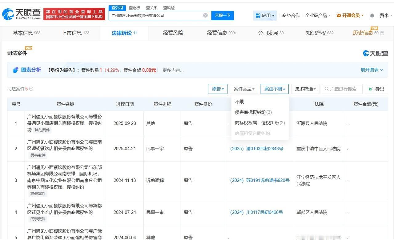Click the help icon next to 司法案件 5
394x240 pixels.
(31, 89)
